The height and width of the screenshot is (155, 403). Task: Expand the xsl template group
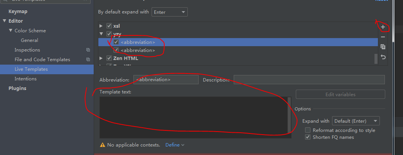point(101,26)
